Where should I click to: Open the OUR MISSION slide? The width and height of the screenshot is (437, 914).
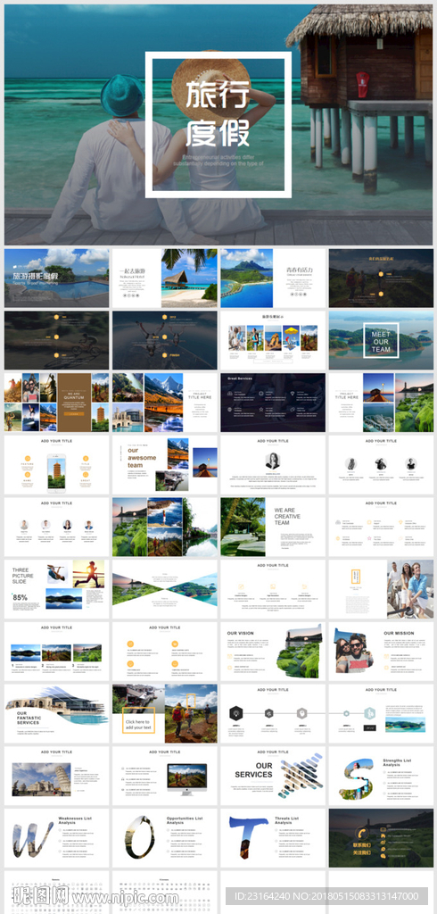tap(381, 652)
